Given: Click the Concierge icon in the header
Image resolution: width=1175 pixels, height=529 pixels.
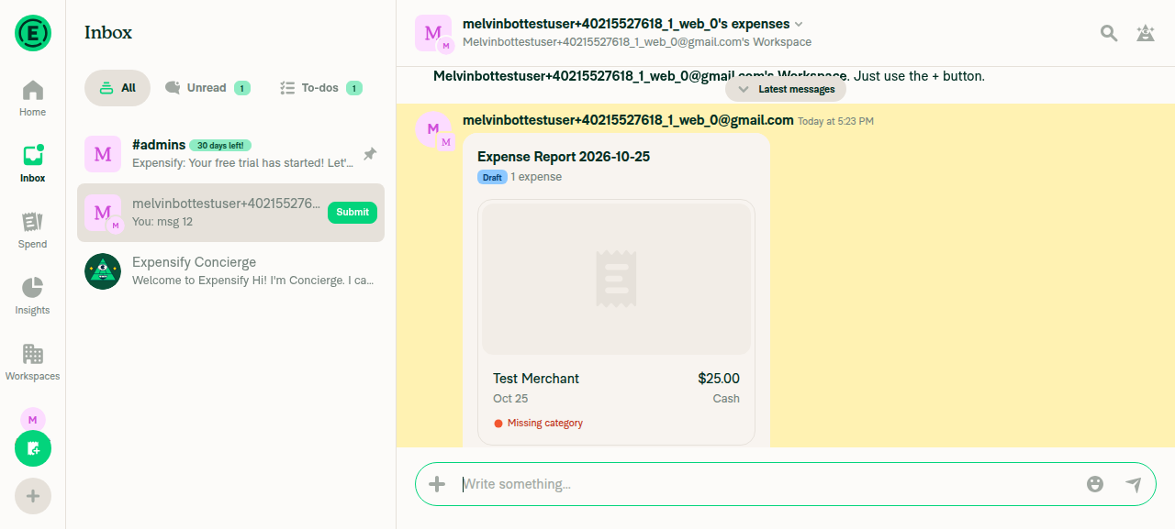Looking at the screenshot, I should coord(1146,33).
